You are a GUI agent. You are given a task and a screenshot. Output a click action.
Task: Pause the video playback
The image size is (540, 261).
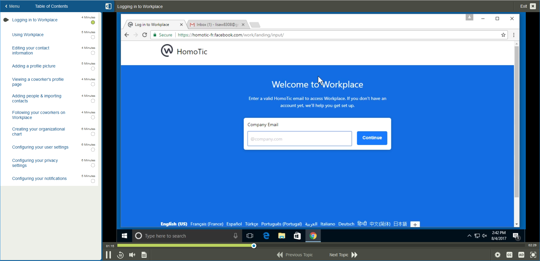[x=108, y=255]
